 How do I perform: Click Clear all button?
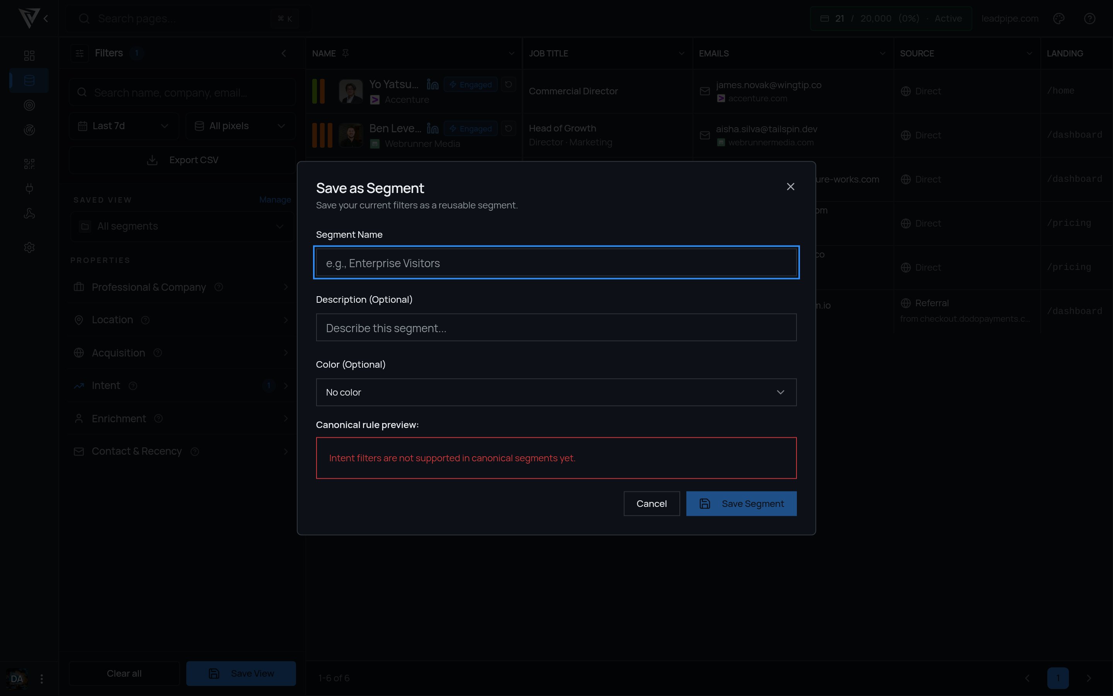tap(124, 674)
